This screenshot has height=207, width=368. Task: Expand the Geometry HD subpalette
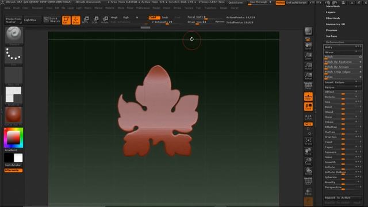[335, 24]
